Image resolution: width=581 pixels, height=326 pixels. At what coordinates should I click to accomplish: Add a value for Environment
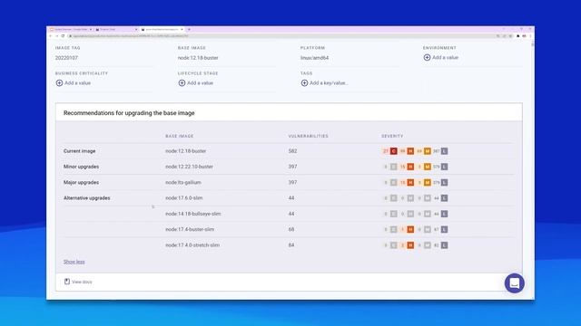tap(441, 58)
